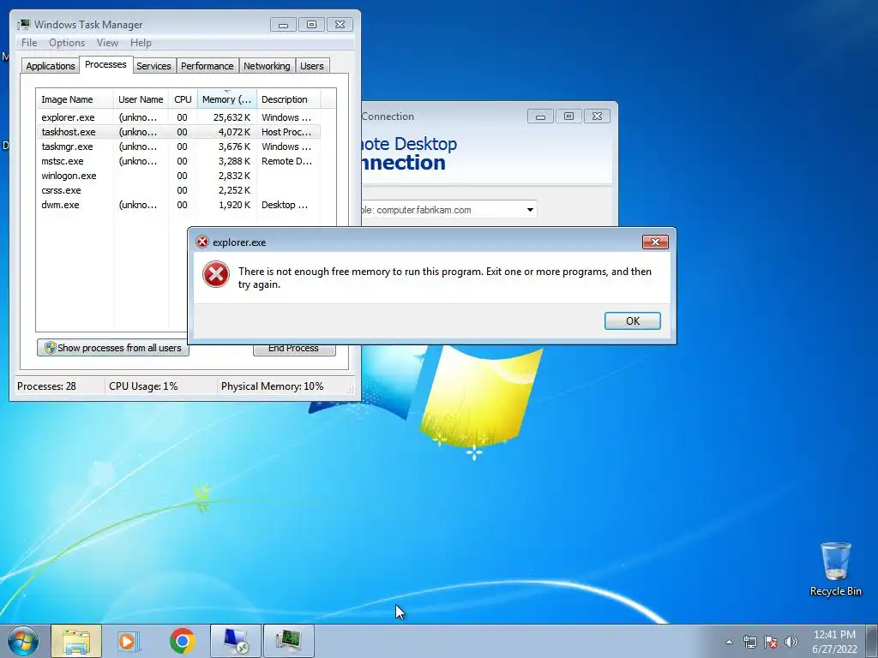Launch Windows Media Player from taskbar

129,641
